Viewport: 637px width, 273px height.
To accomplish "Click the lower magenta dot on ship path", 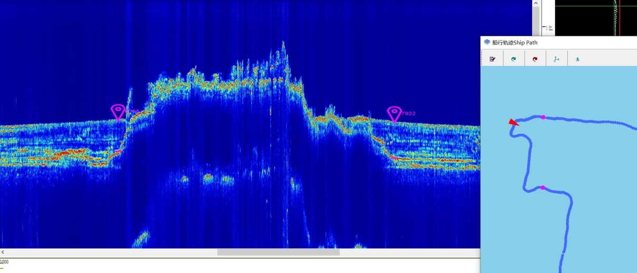I will 543,188.
